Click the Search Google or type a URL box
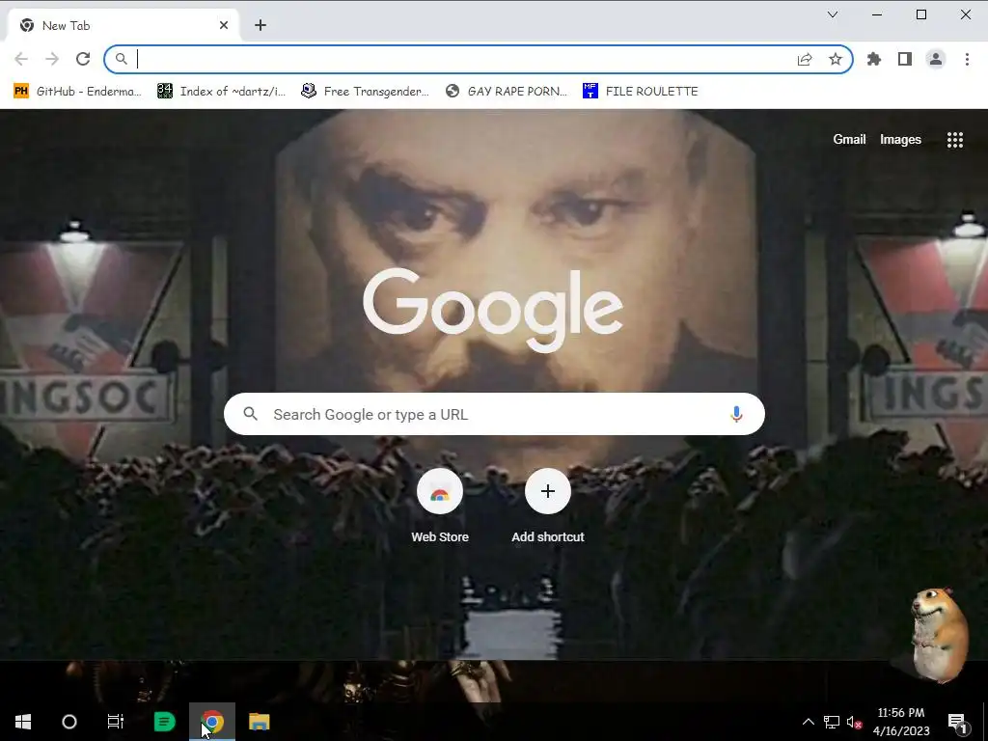The width and height of the screenshot is (988, 741). click(494, 414)
